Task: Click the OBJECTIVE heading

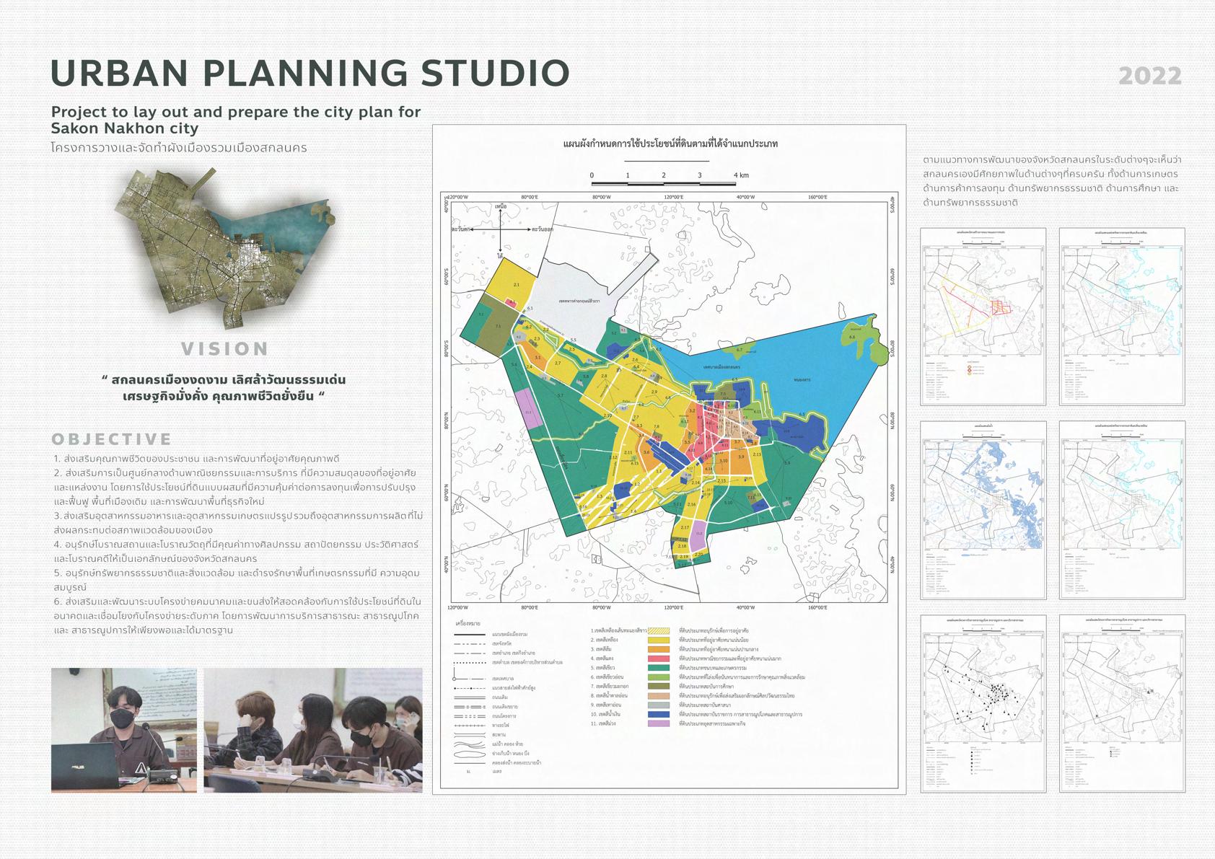Action: tap(112, 439)
